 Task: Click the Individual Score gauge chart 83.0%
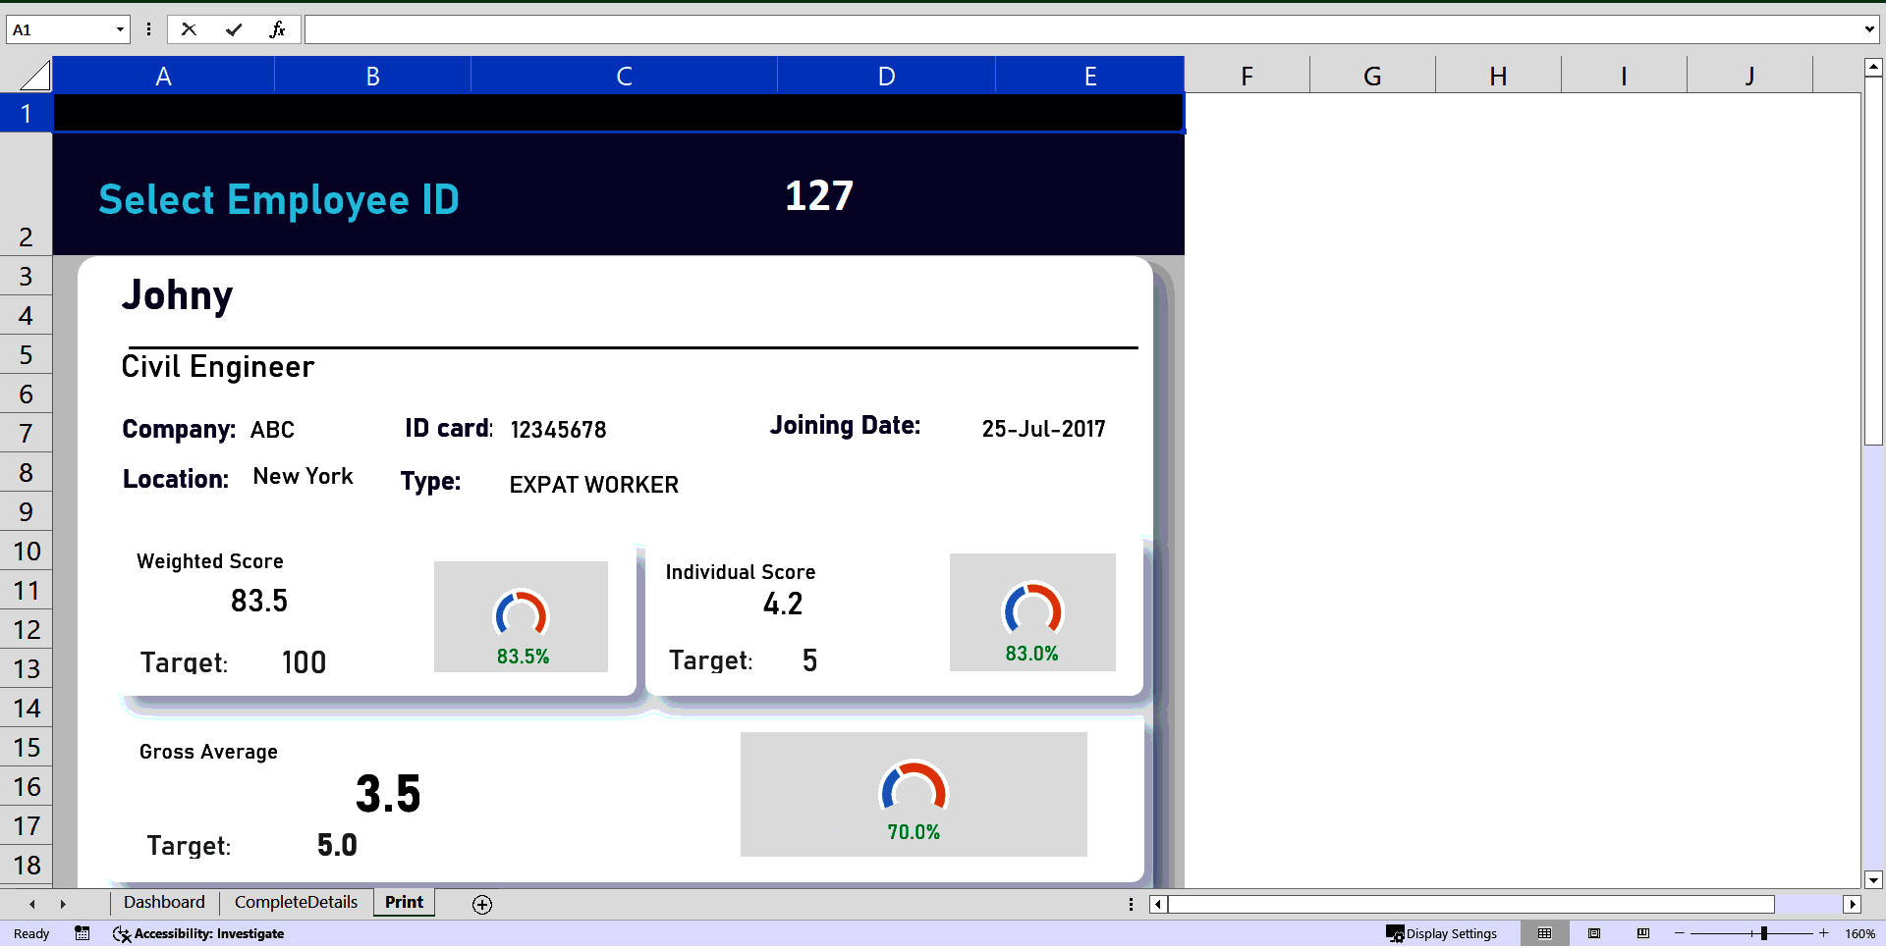[x=1032, y=612]
